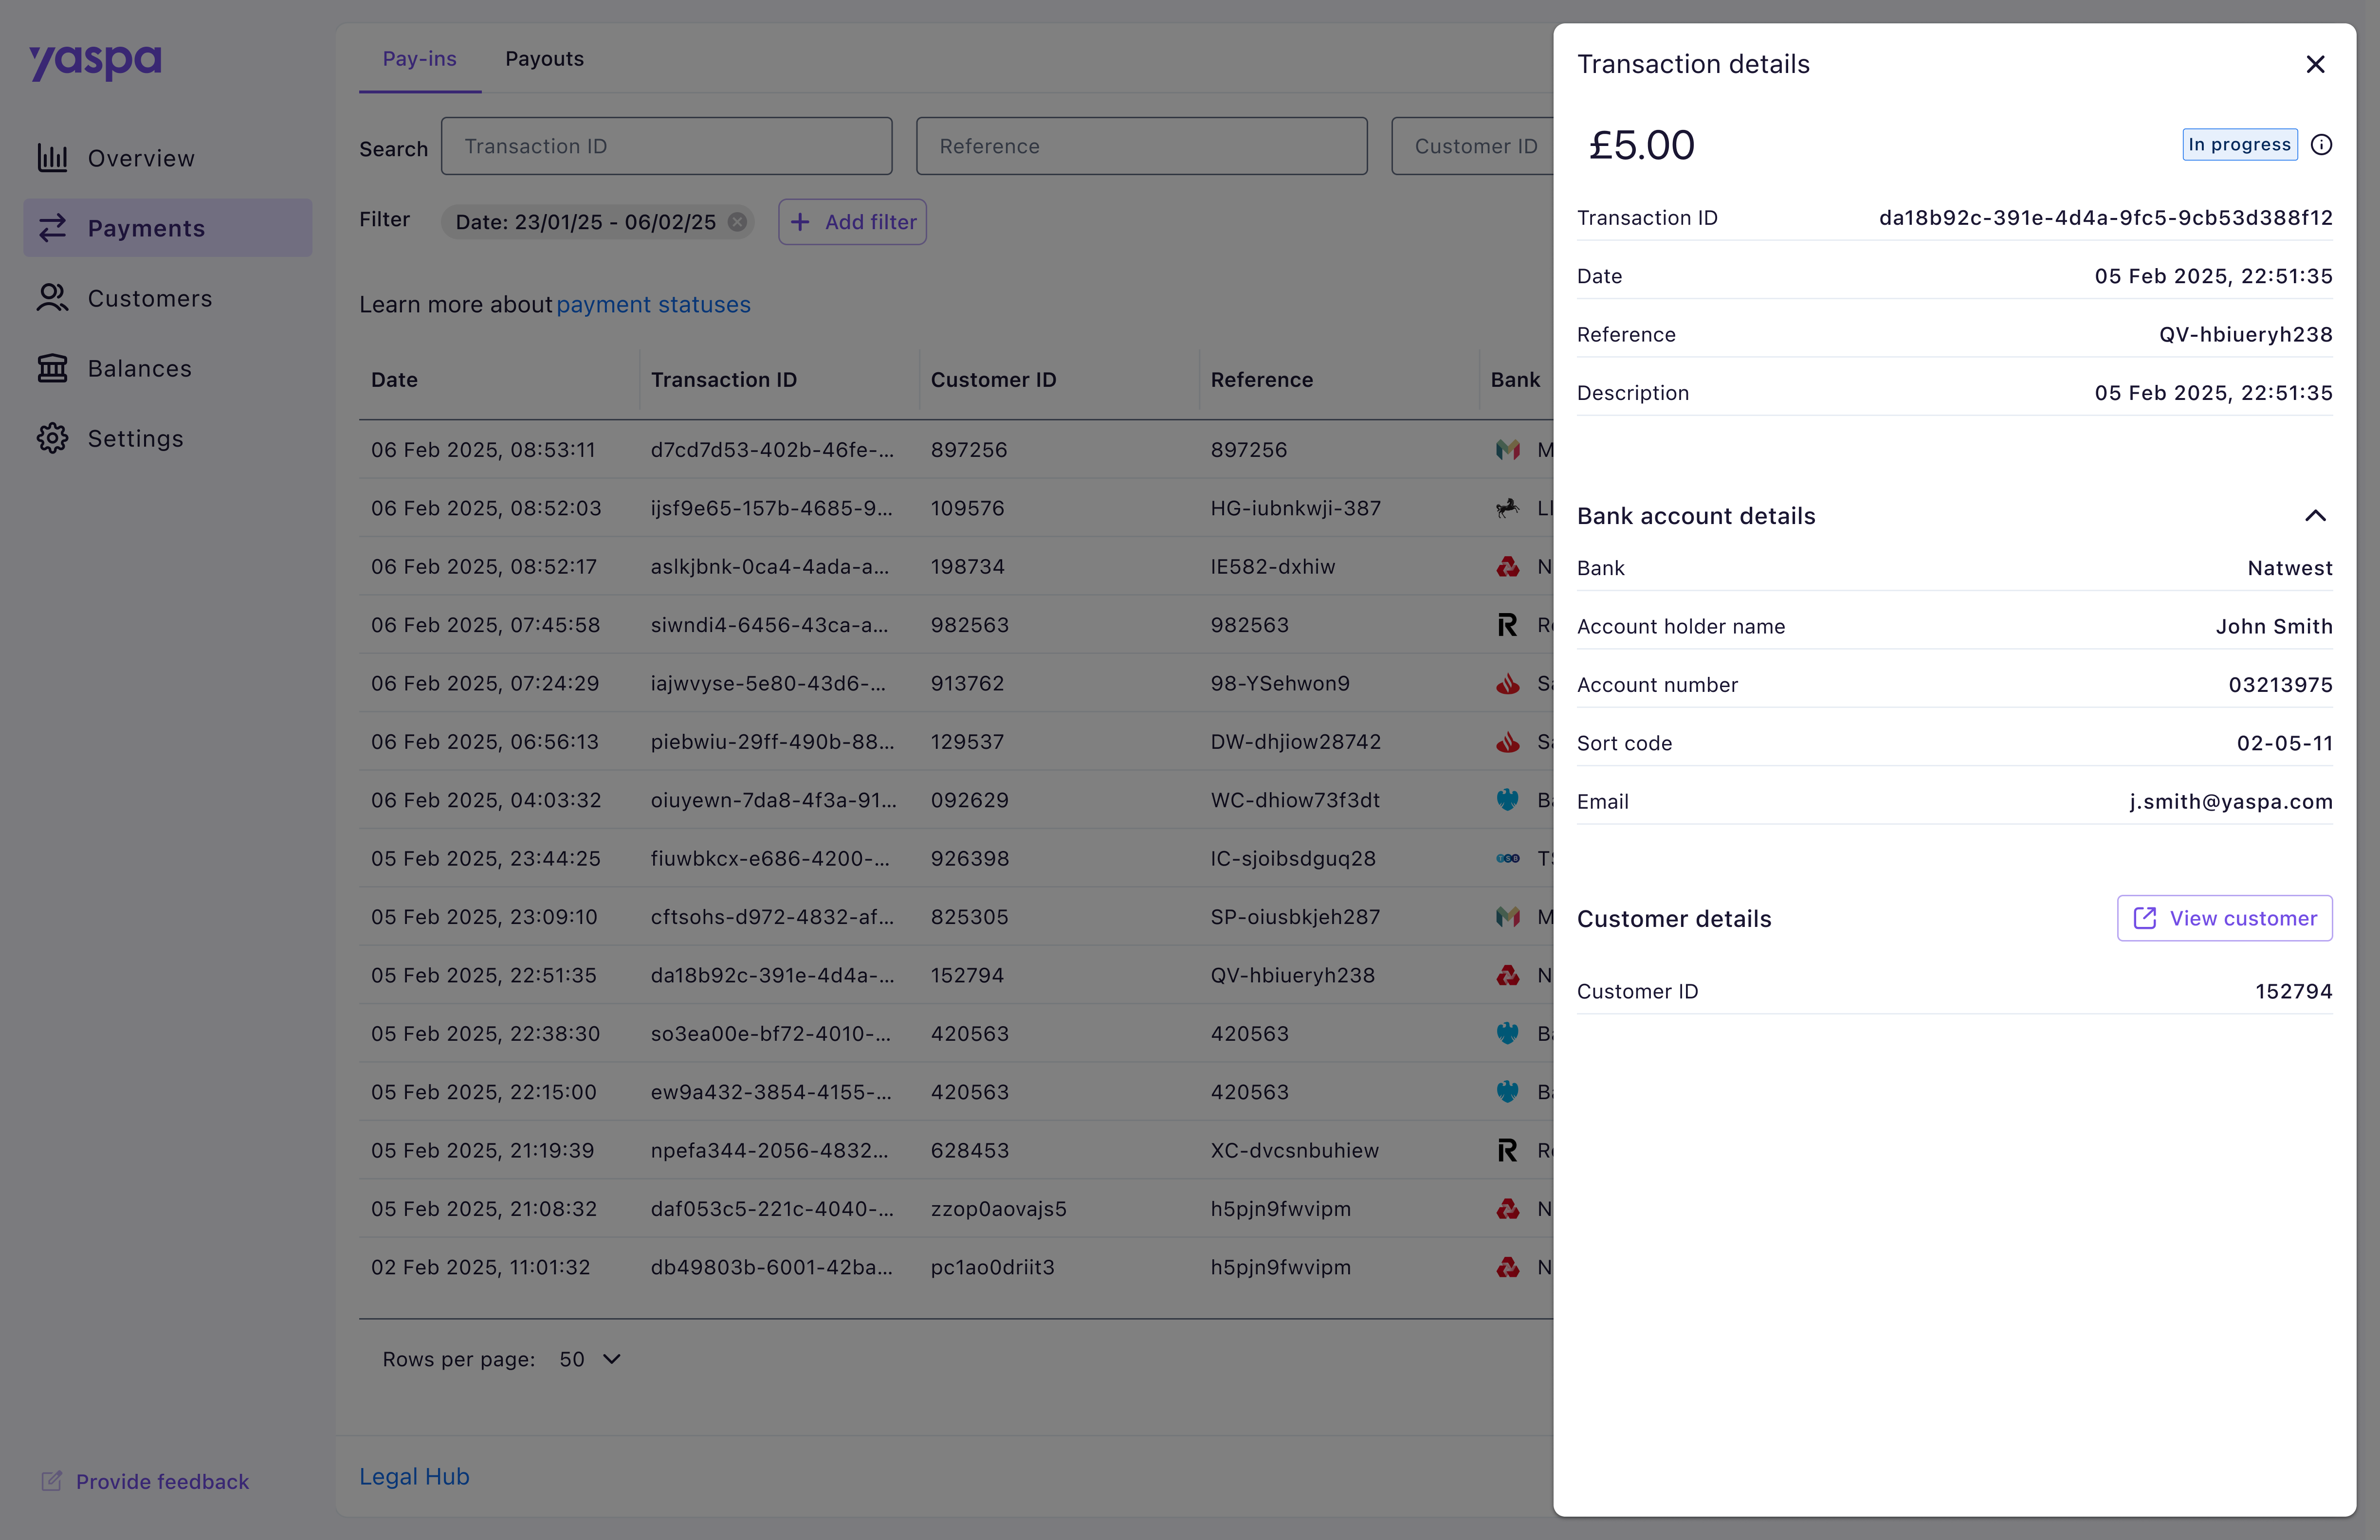Screen dimensions: 2380x1540
Task: Click the Balances bank building icon
Action: tap(52, 368)
